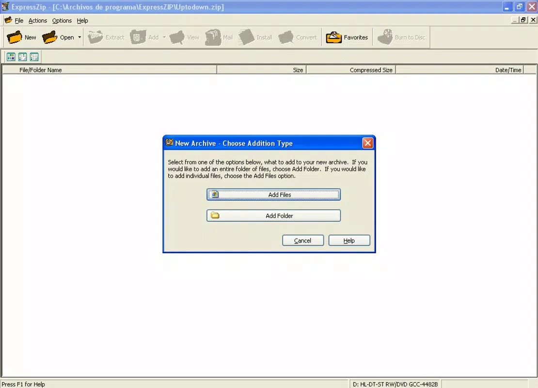
Task: Sort by Date/Time column header
Action: (460, 70)
